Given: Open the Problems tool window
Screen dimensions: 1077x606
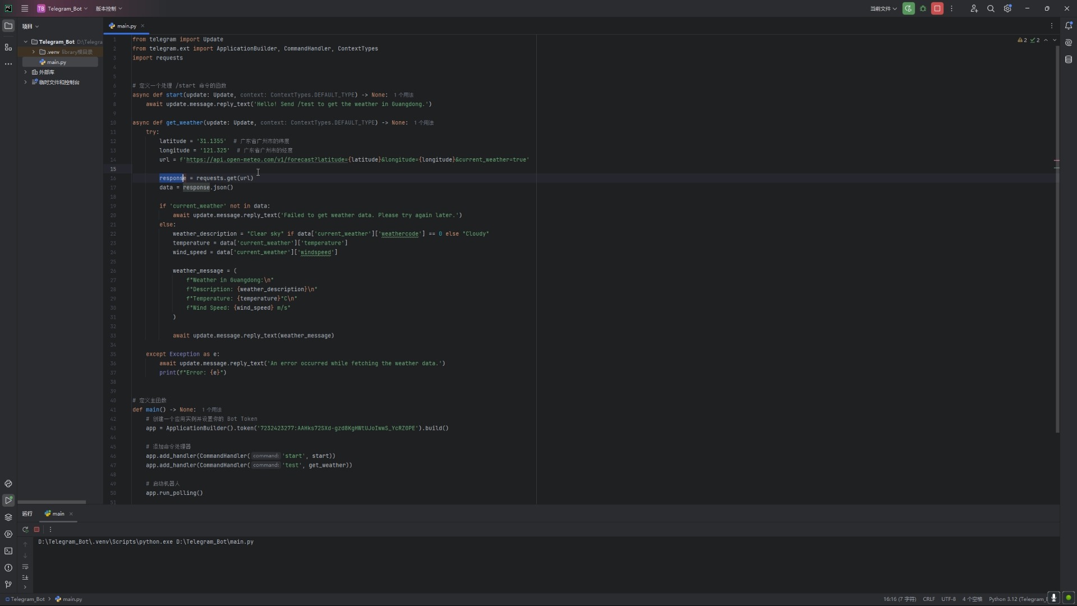Looking at the screenshot, I should (x=8, y=568).
